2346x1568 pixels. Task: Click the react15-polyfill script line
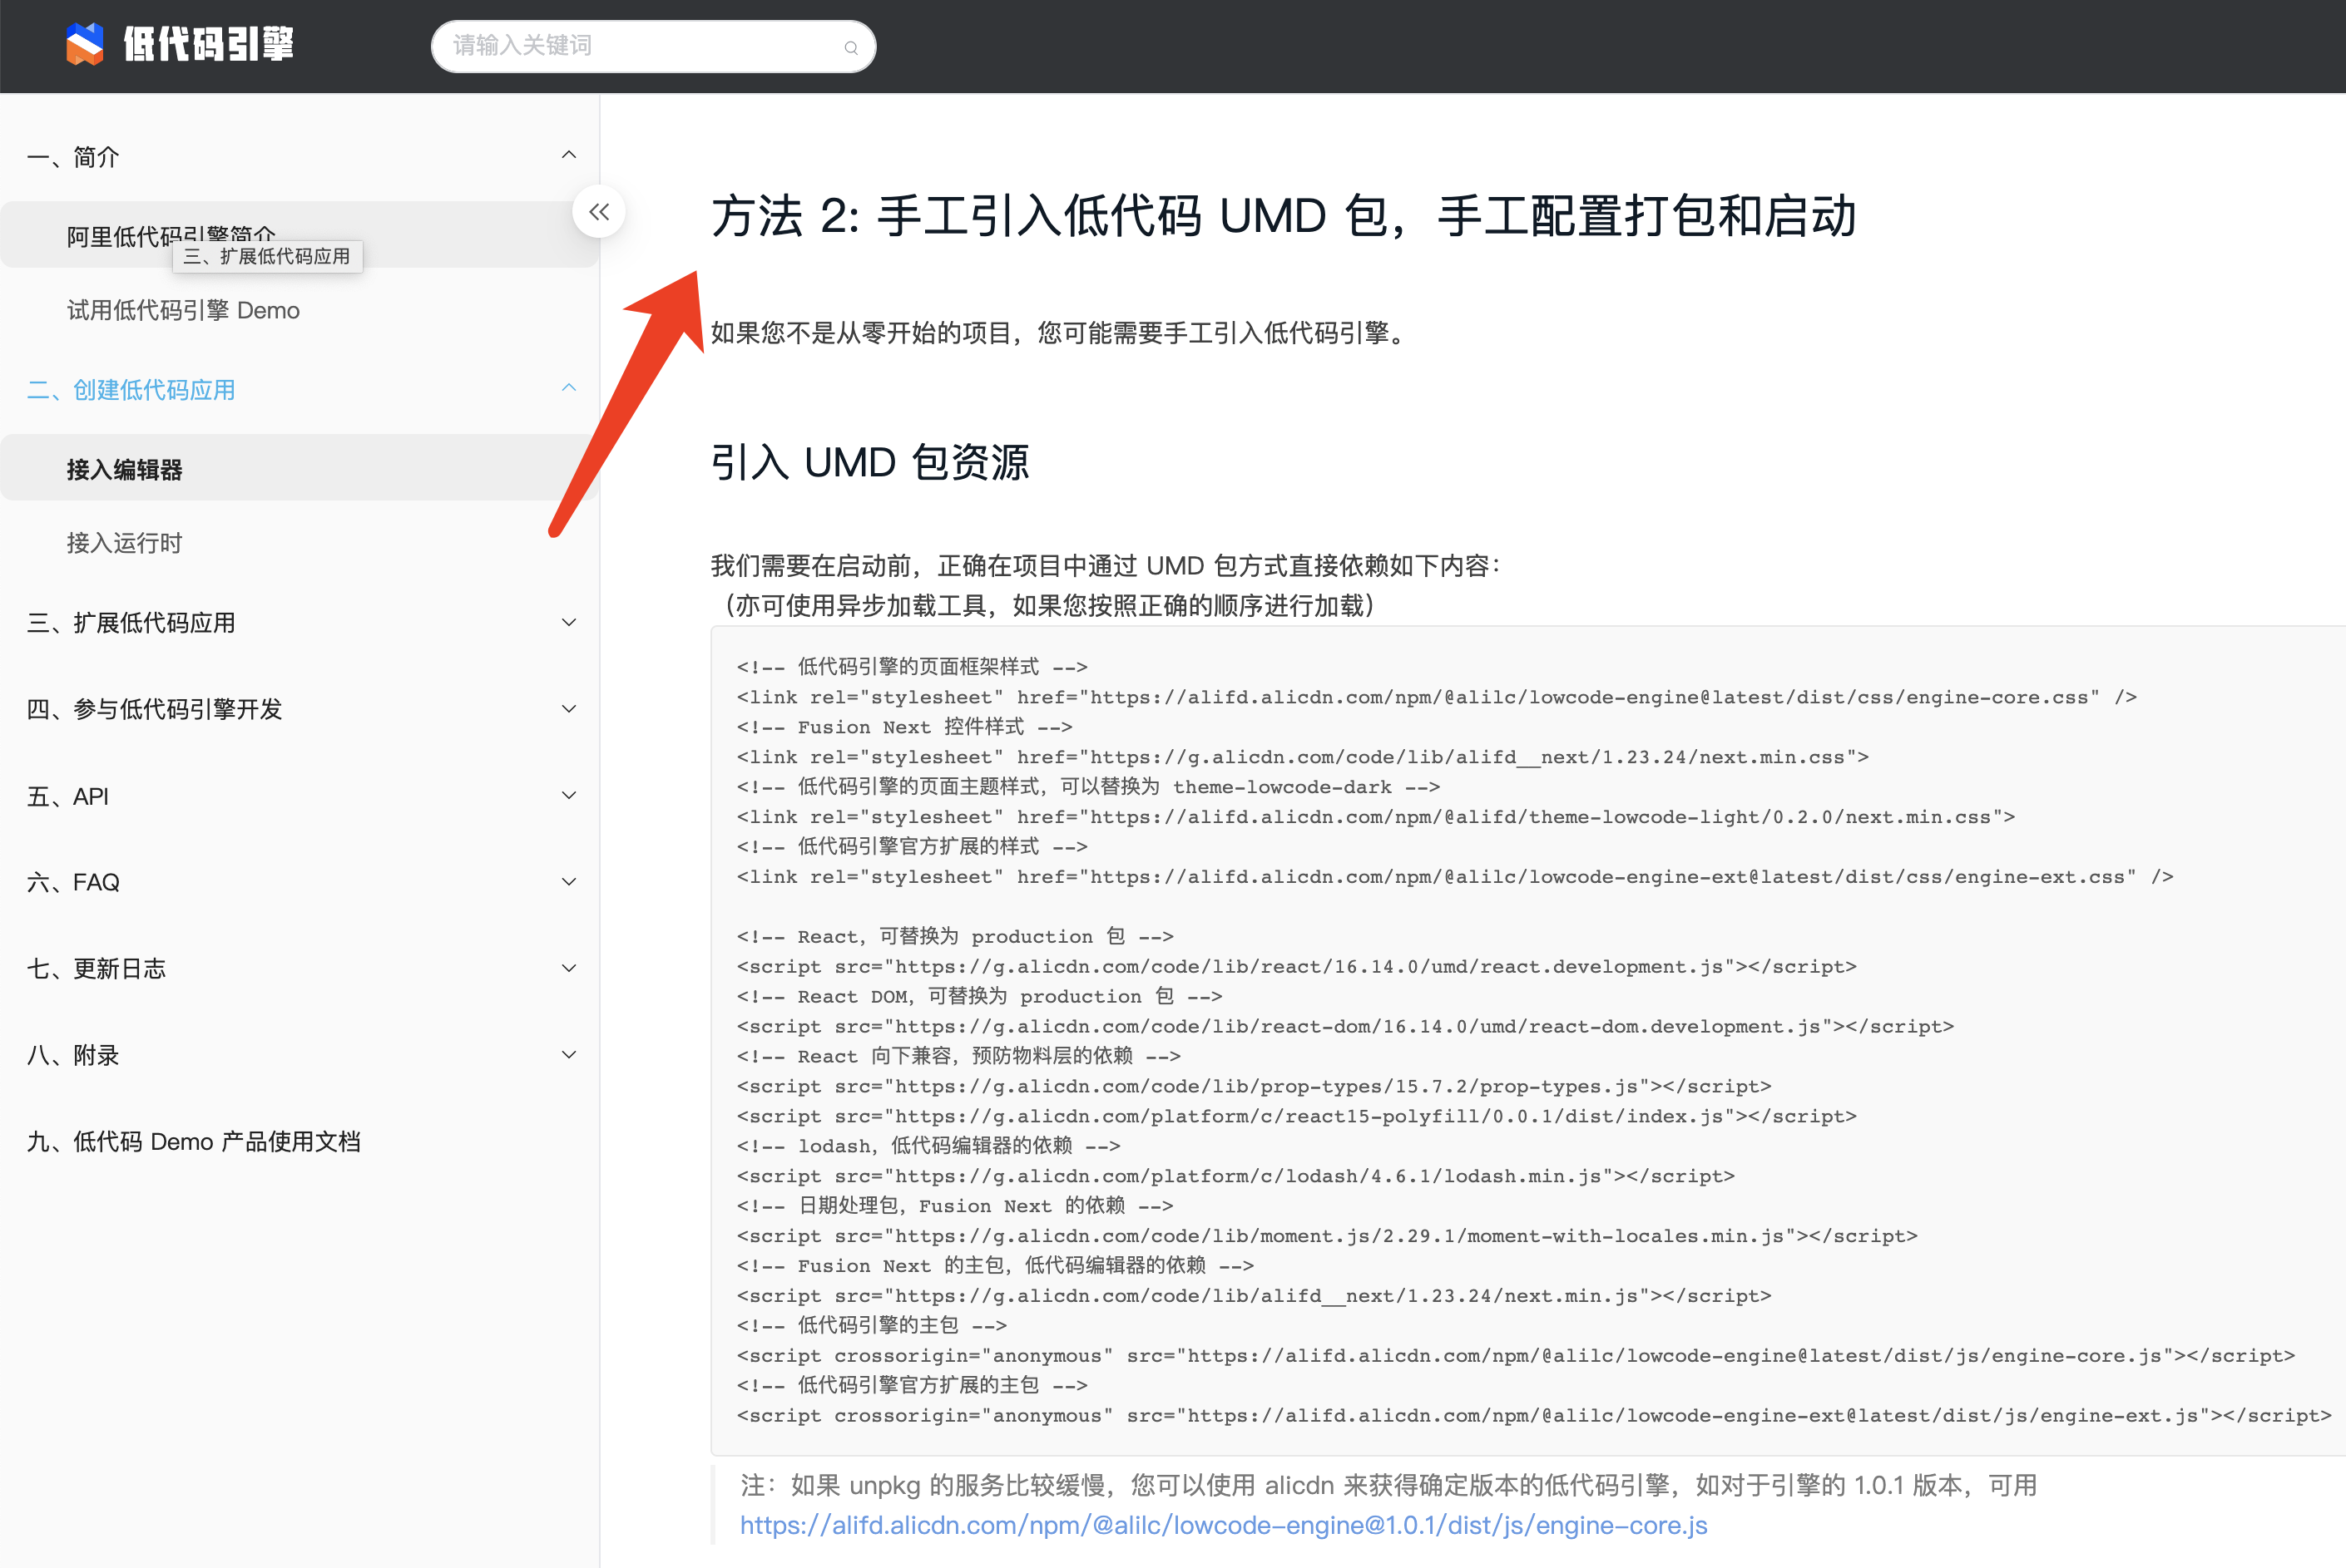click(x=1297, y=1116)
